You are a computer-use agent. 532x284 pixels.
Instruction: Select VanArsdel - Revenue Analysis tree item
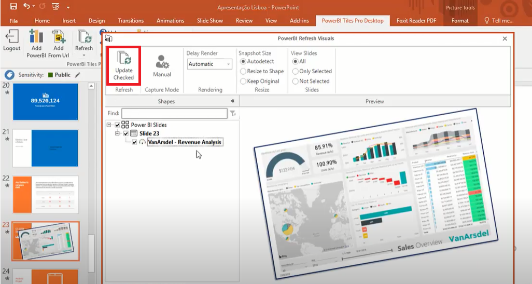point(185,142)
